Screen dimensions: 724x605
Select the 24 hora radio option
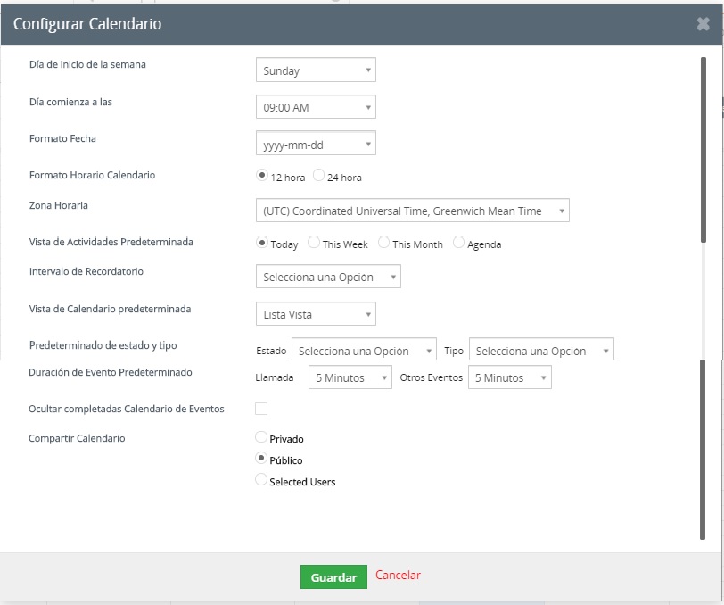319,176
